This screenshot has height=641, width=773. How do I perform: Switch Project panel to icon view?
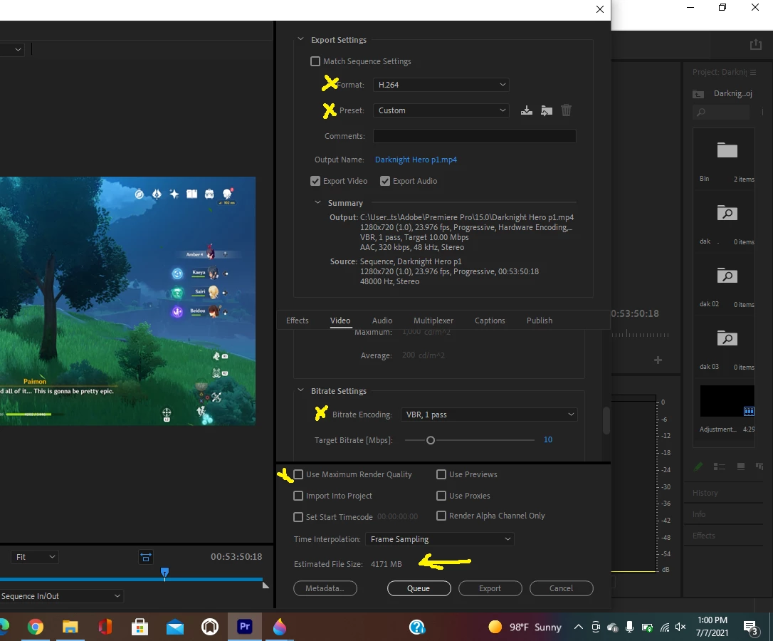[x=740, y=467]
